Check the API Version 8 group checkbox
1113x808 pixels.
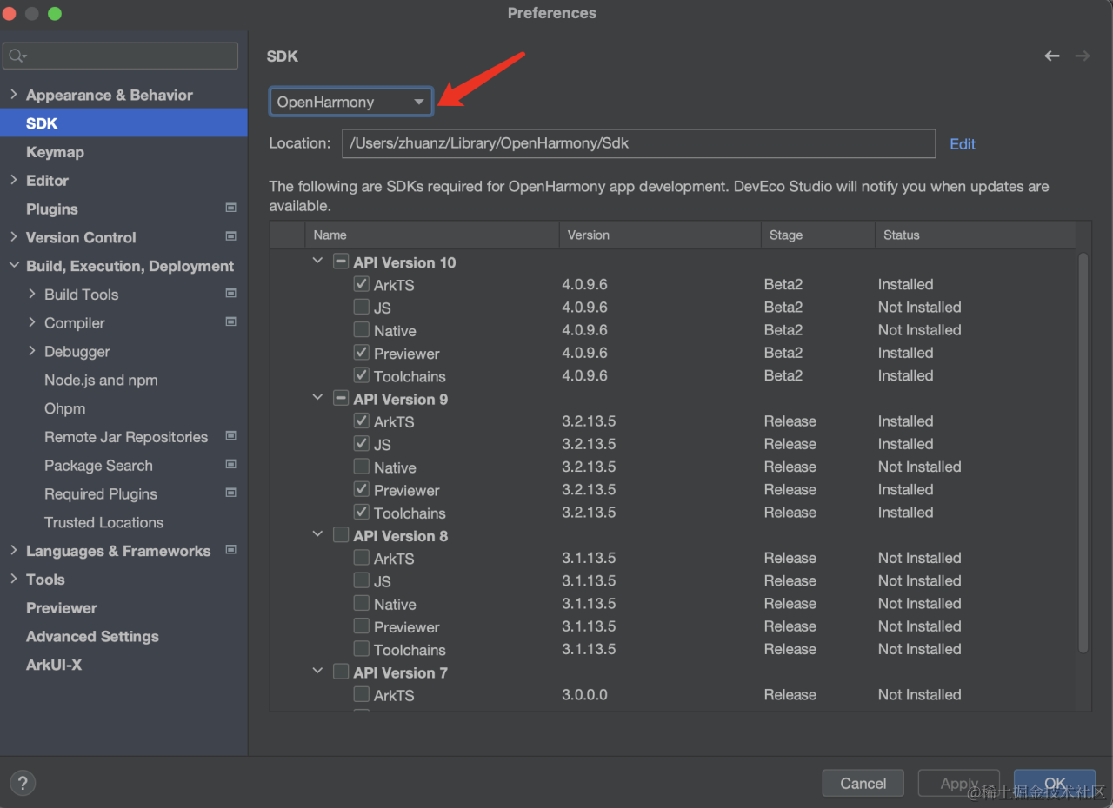(x=341, y=535)
